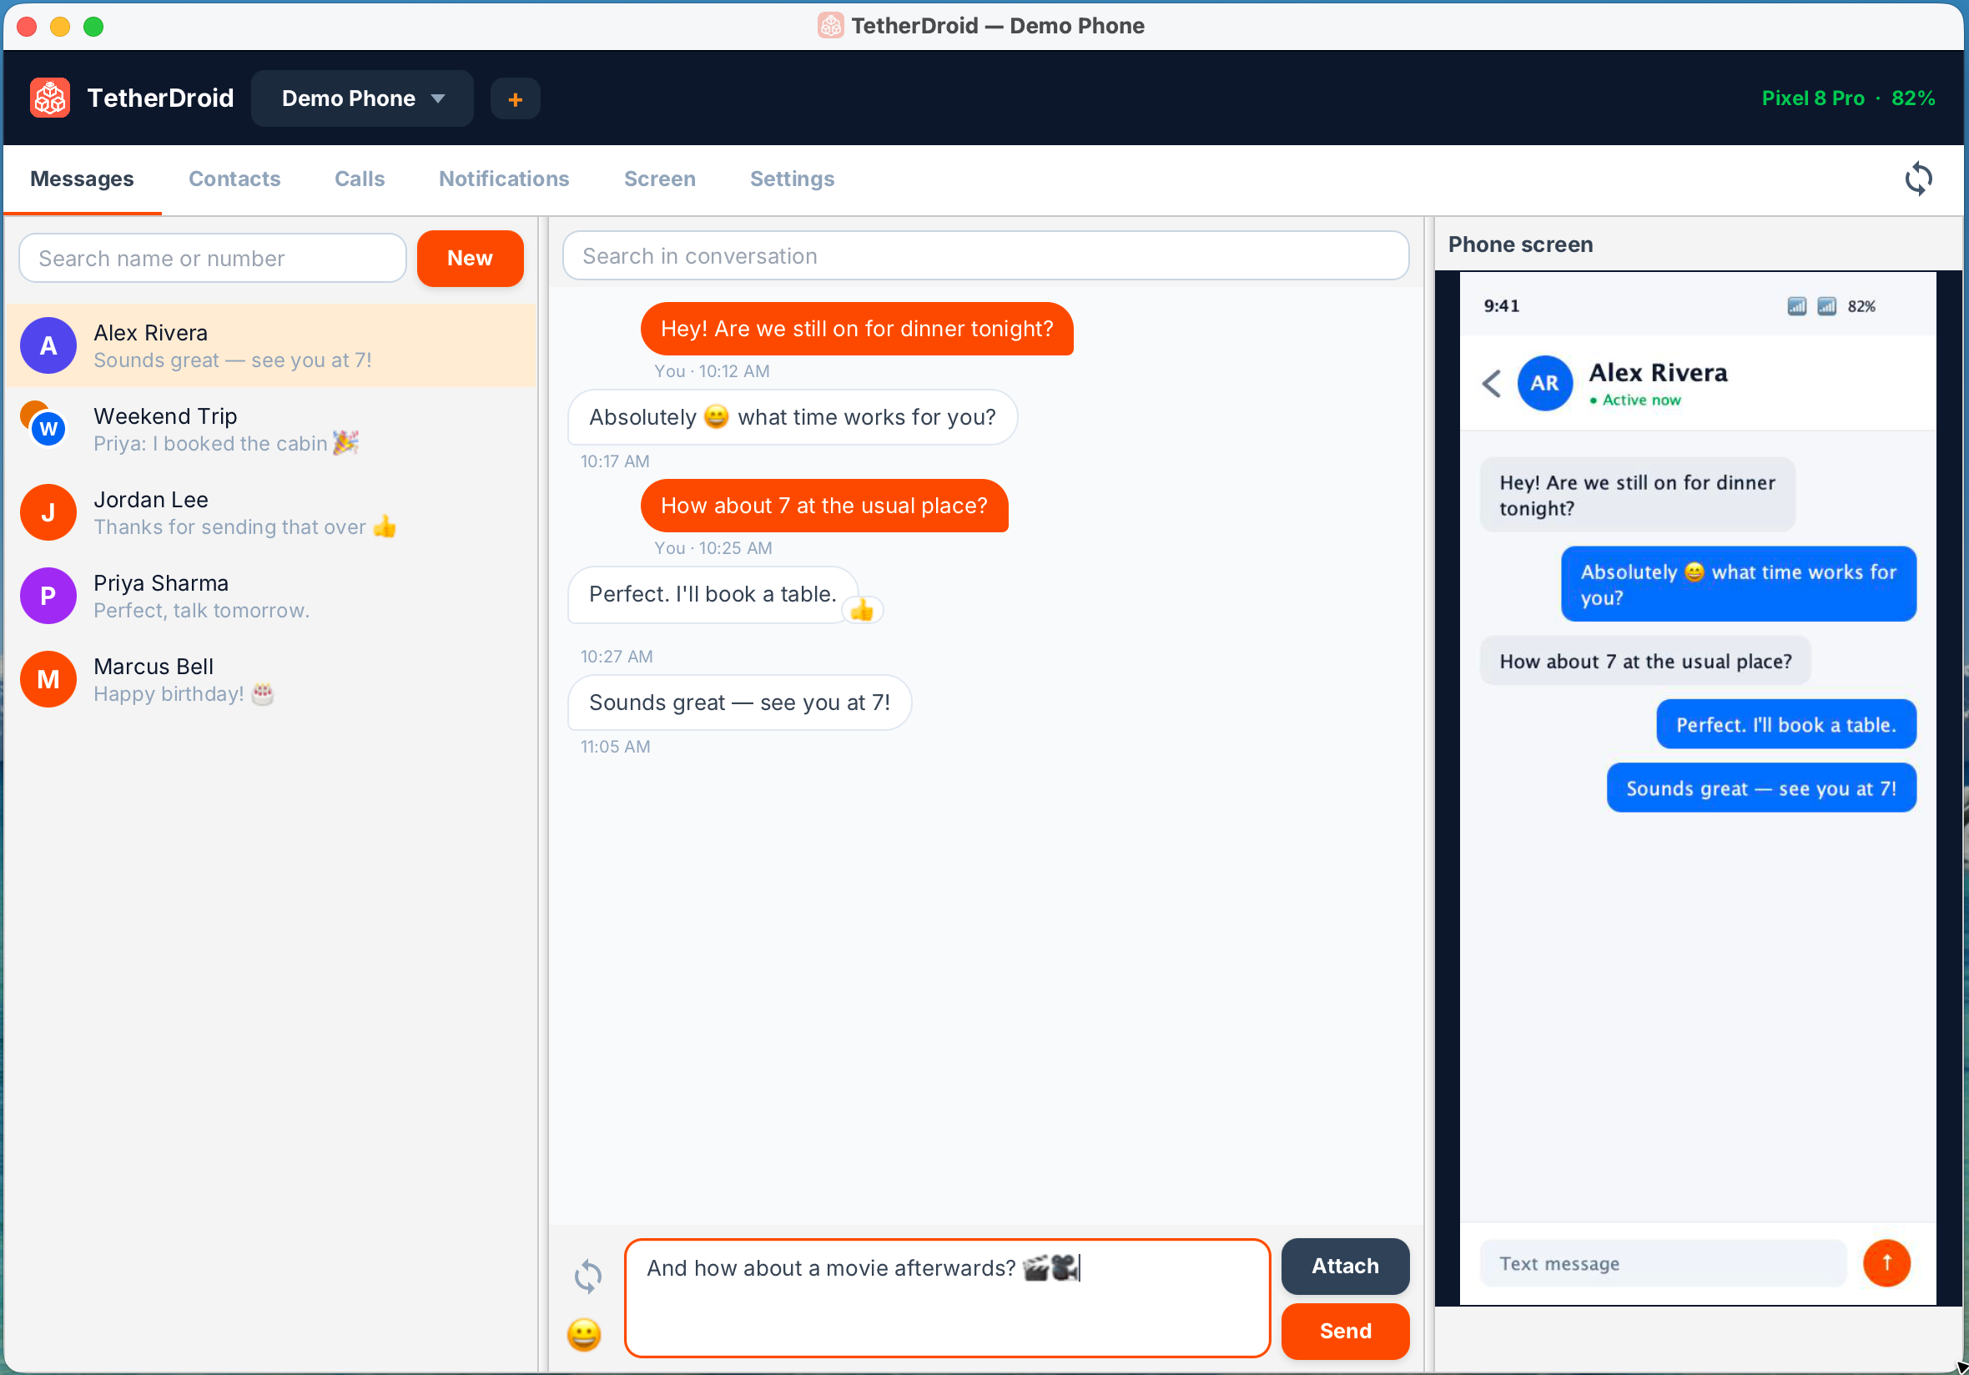Image resolution: width=1969 pixels, height=1375 pixels.
Task: Click the thumbs-up reaction on "Perfect. I'll book a table."
Action: (x=862, y=610)
